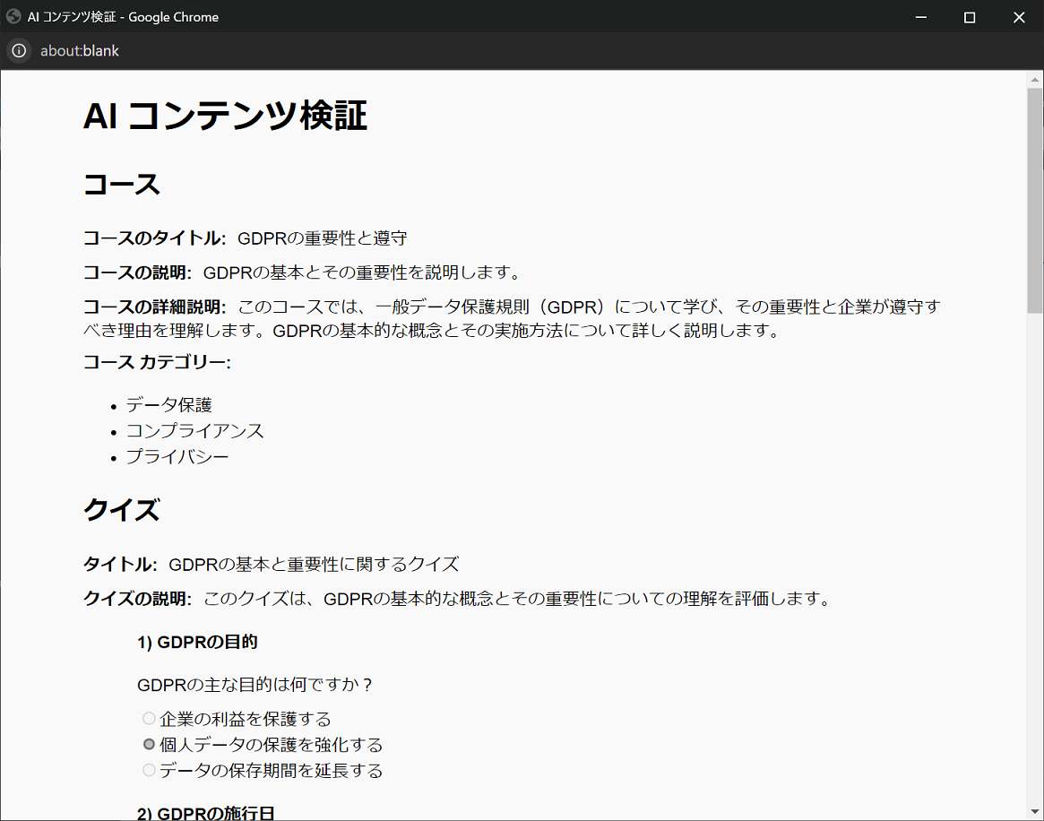This screenshot has width=1044, height=821.
Task: Click the コンプライアンス category list item
Action: [195, 431]
